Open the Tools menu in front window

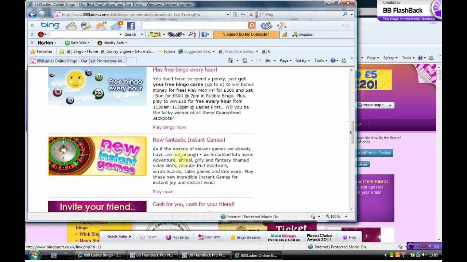click(x=321, y=60)
